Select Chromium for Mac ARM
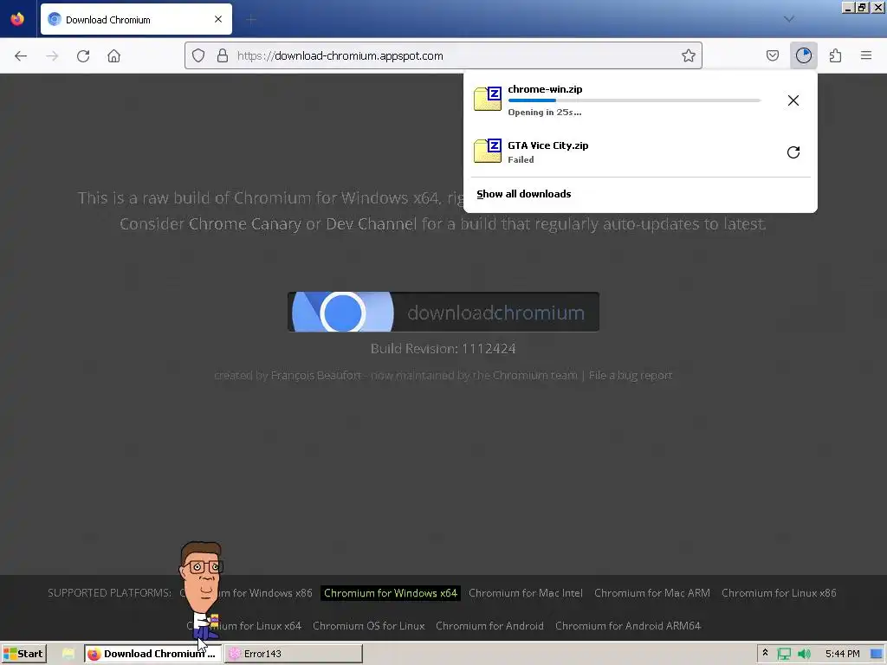The width and height of the screenshot is (887, 665). click(x=651, y=593)
